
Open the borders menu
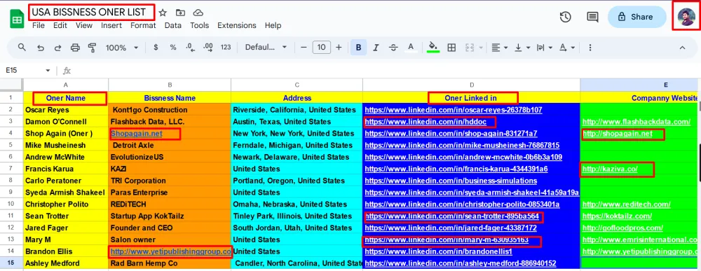pos(451,48)
